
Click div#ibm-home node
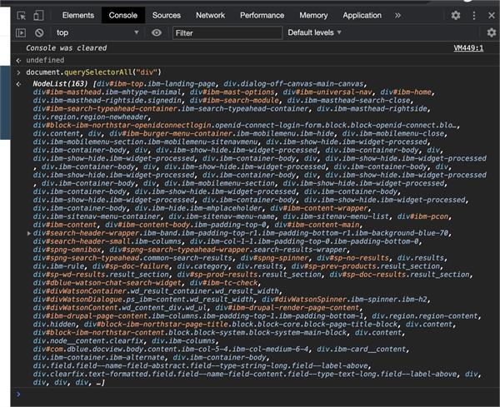pyautogui.click(x=406, y=92)
